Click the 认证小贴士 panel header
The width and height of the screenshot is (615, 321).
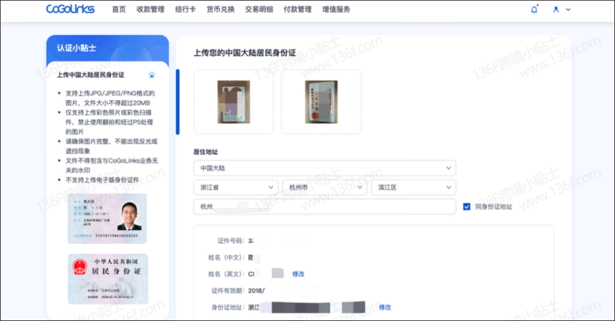108,48
